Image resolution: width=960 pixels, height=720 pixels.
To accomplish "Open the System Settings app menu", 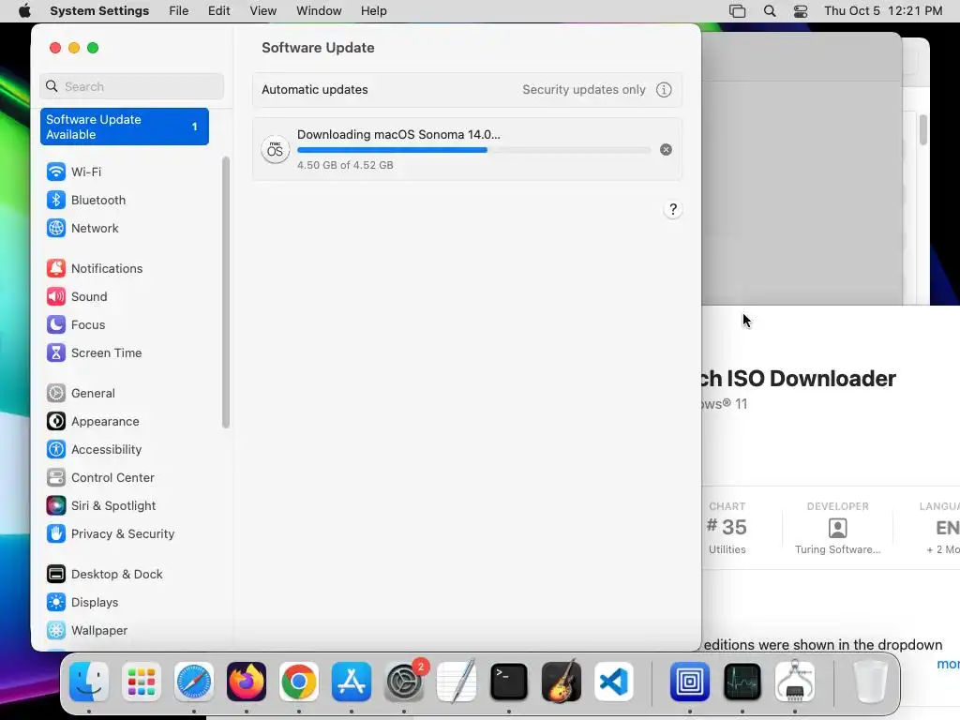I will pyautogui.click(x=99, y=11).
